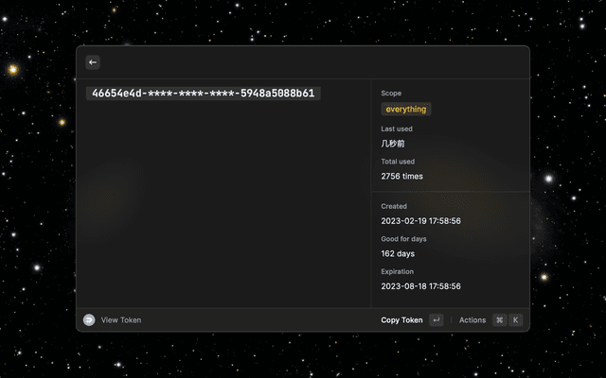The width and height of the screenshot is (606, 378).
Task: Click the Last used label
Action: (x=397, y=129)
